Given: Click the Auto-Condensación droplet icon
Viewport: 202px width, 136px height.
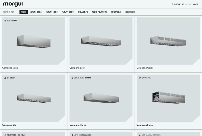Looking at the screenshot, I should [x=72, y=135].
